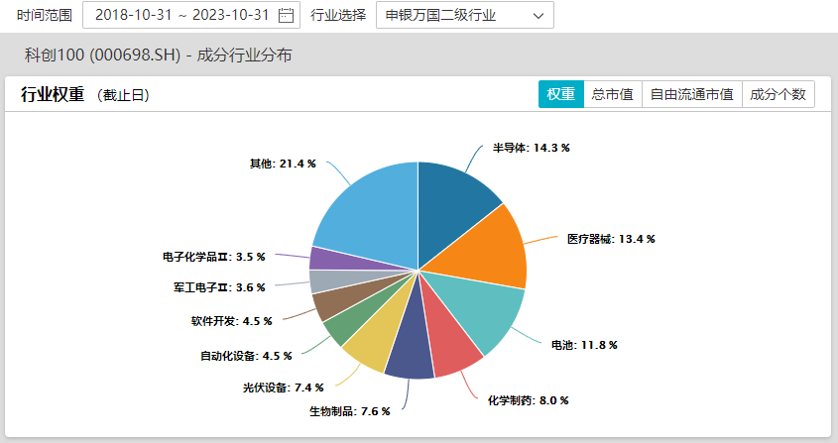Click the 行业权重 heading

coord(53,94)
